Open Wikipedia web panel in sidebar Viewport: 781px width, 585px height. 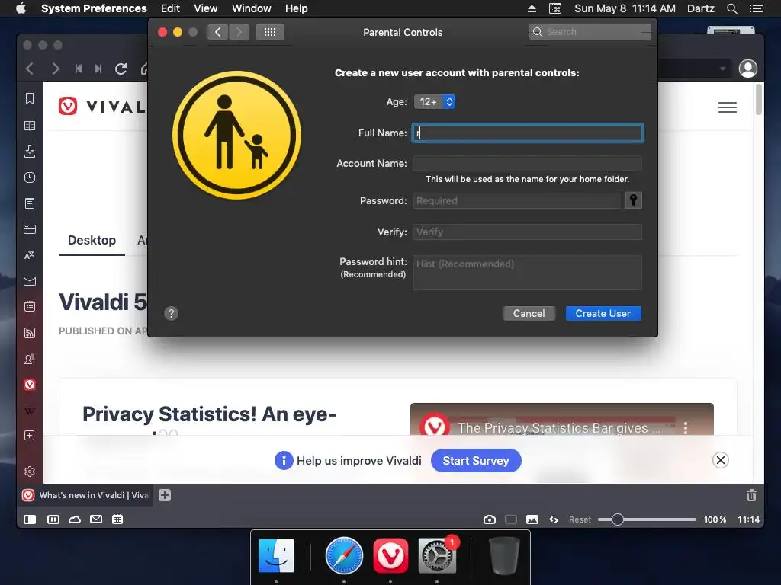coord(30,411)
